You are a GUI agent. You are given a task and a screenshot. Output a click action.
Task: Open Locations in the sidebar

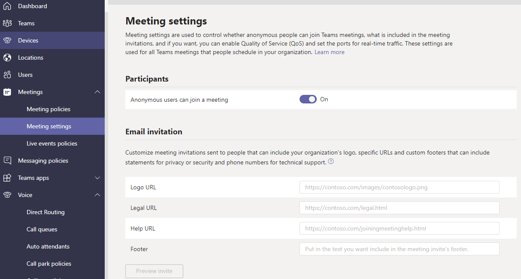52,58
